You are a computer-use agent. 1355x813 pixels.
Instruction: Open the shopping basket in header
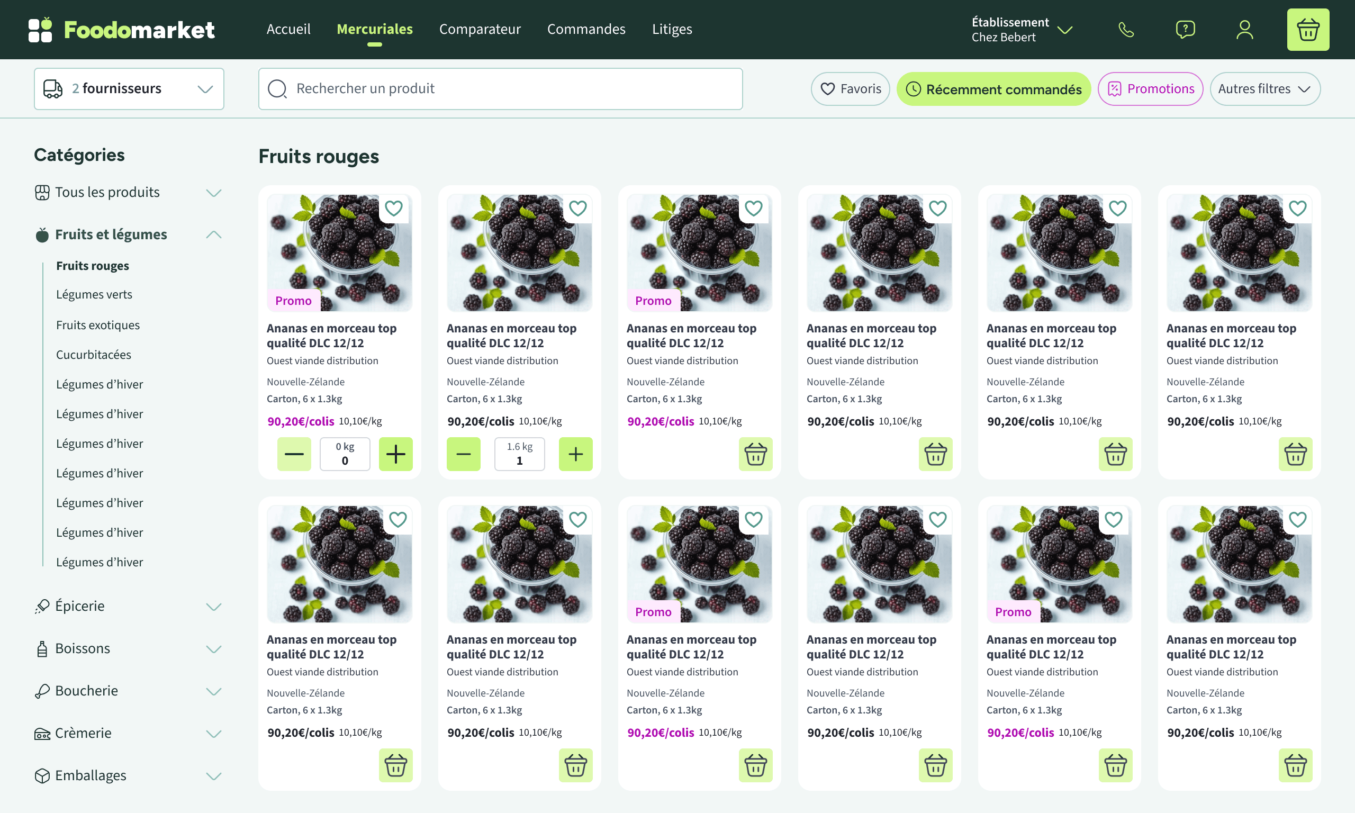click(x=1307, y=30)
